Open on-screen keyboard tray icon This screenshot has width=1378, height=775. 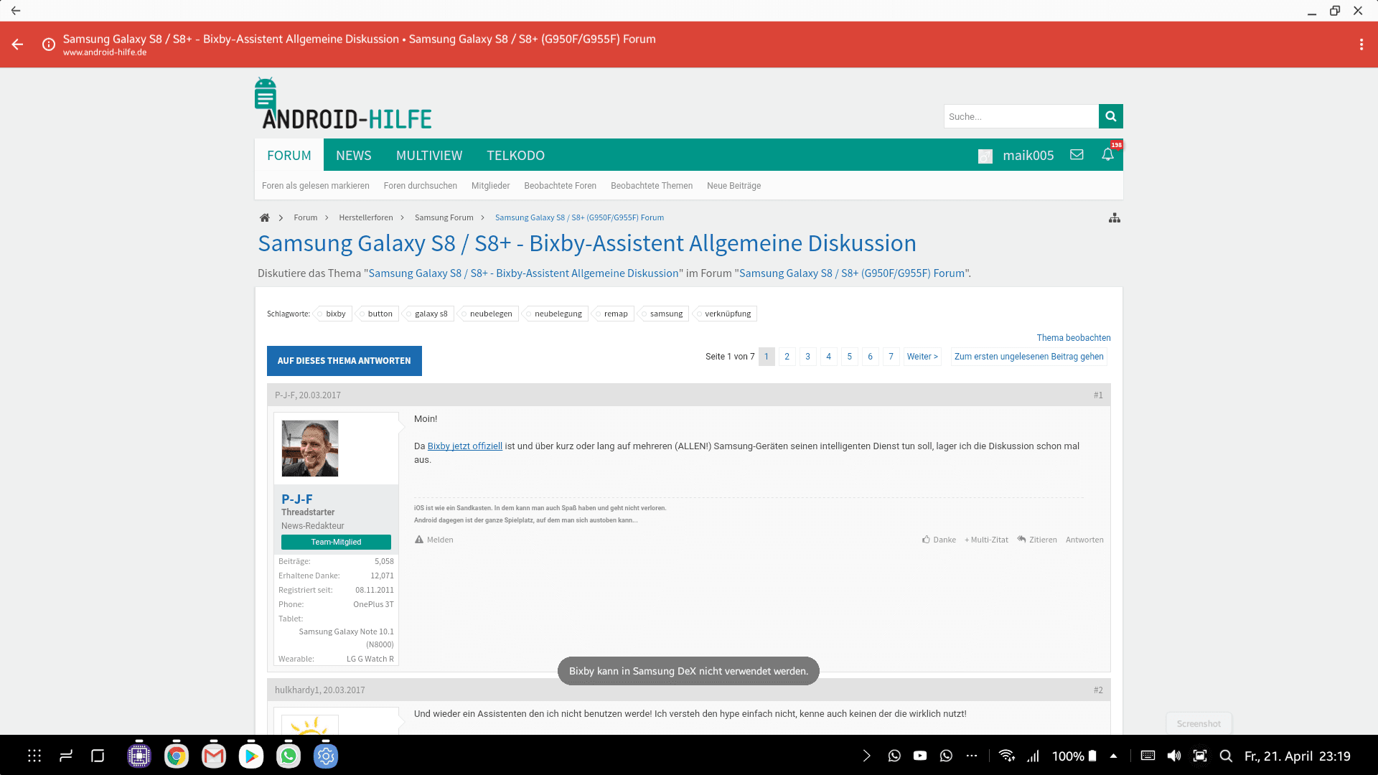[1148, 756]
